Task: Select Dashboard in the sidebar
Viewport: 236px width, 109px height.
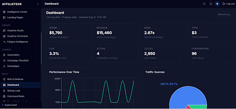Action: [x=20, y=85]
